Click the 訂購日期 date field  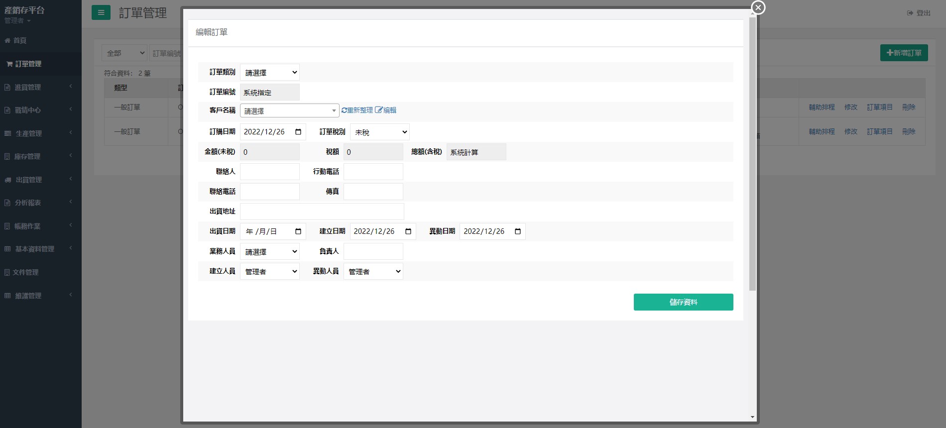tap(273, 132)
